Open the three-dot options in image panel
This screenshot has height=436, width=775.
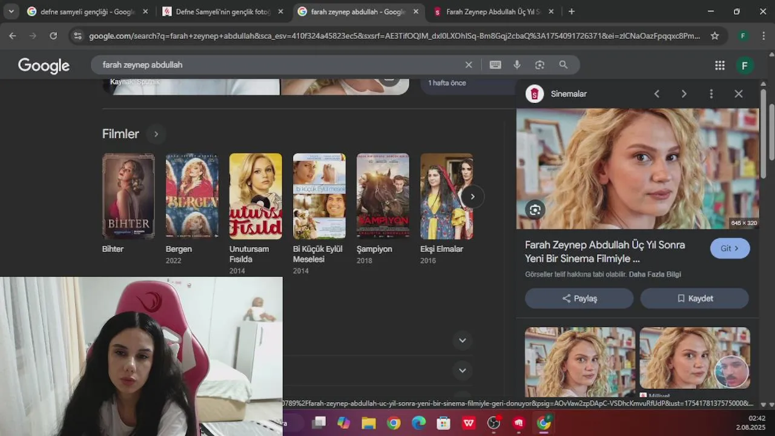click(711, 94)
